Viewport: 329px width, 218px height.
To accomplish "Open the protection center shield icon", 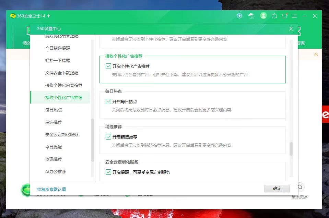I will click(x=239, y=16).
